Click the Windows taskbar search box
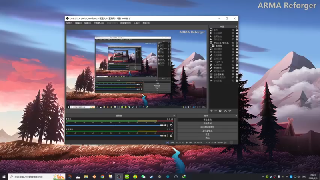The width and height of the screenshot is (320, 180). pos(37,176)
